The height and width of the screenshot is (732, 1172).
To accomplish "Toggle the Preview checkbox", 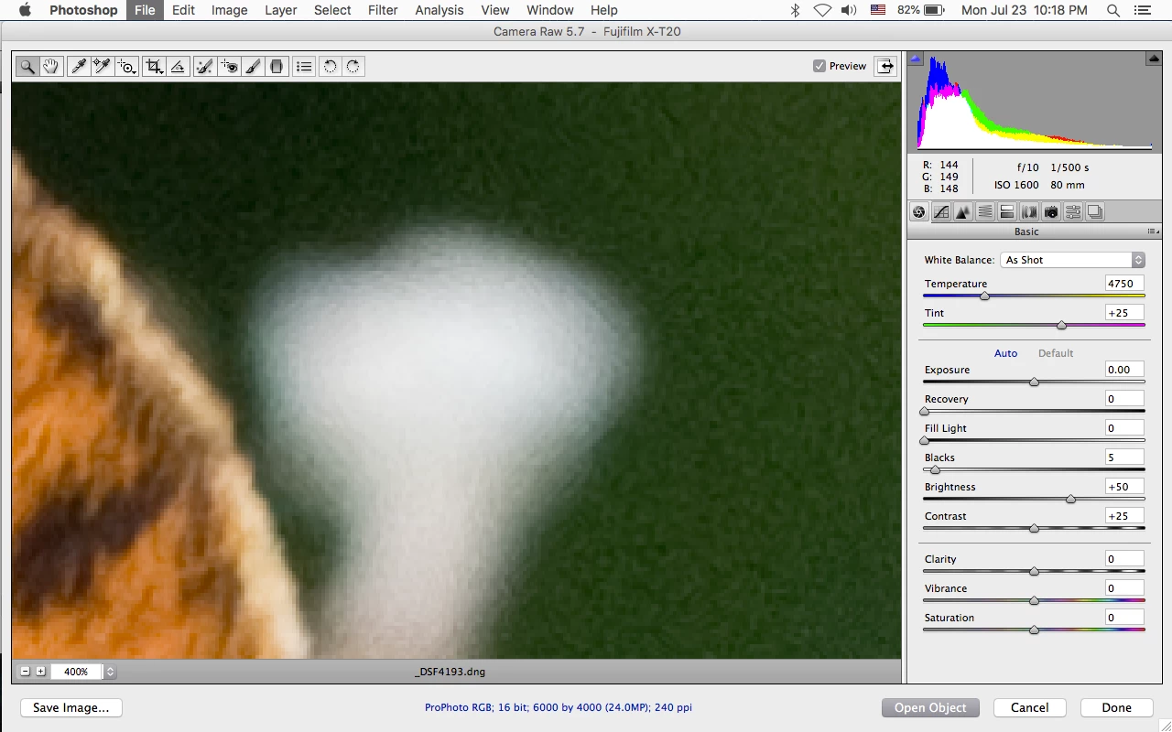I will [x=819, y=66].
